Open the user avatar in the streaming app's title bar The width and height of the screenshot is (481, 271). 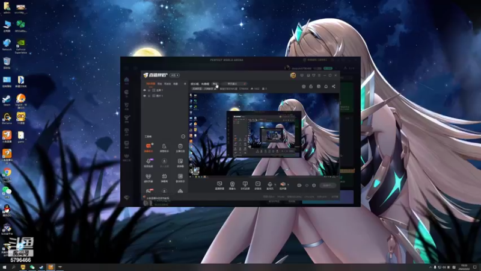tap(293, 75)
